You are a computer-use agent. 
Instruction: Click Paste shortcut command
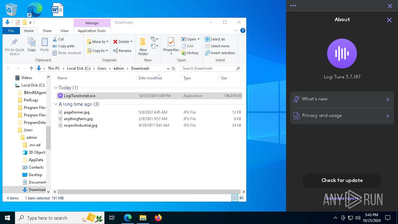point(67,53)
